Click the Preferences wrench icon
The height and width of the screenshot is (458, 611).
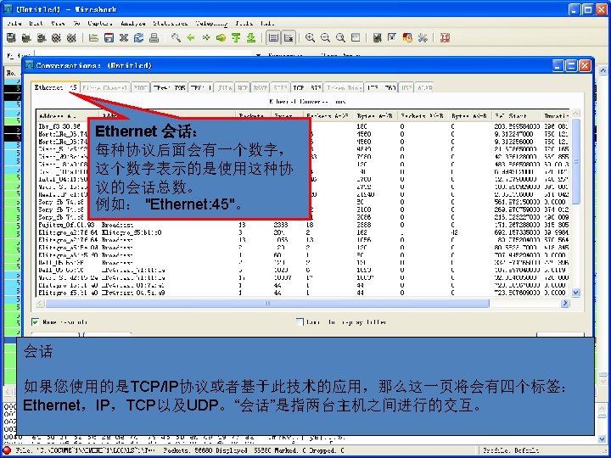click(423, 38)
